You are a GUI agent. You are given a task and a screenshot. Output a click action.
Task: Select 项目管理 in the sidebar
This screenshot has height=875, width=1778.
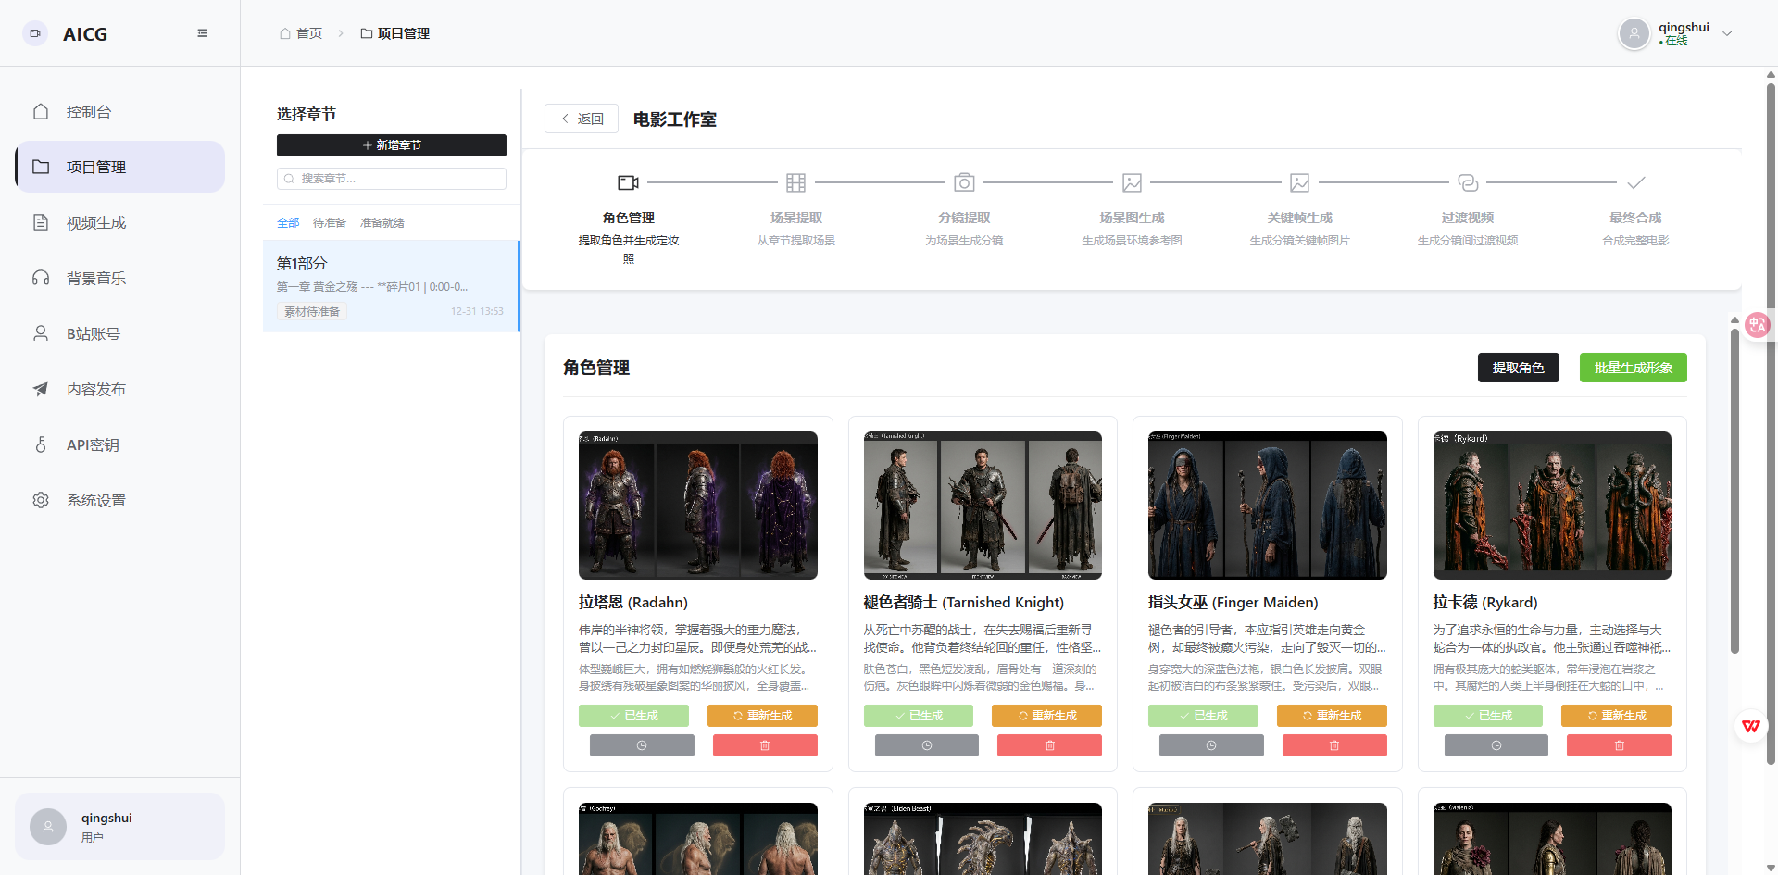click(x=119, y=167)
